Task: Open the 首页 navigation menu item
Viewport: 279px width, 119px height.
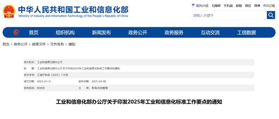Action: (34, 33)
